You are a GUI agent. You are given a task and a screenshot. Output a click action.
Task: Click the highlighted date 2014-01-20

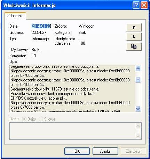[x=41, y=26]
